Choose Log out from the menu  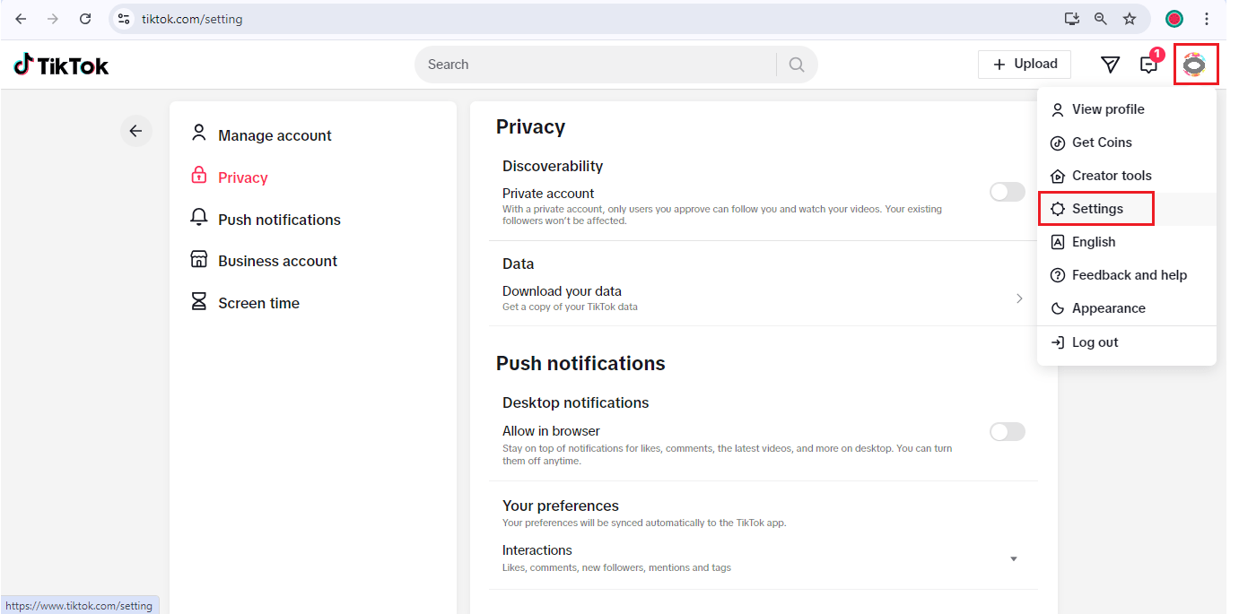tap(1095, 342)
